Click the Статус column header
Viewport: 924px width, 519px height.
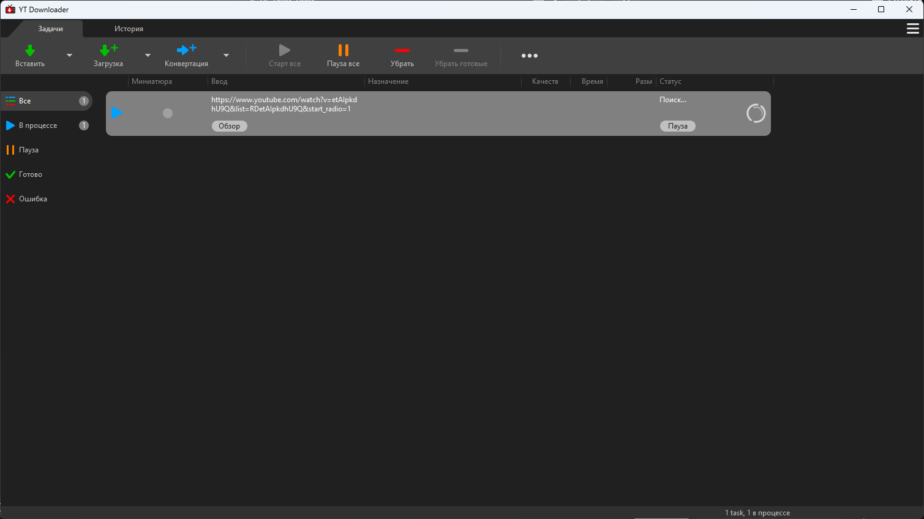click(x=670, y=81)
